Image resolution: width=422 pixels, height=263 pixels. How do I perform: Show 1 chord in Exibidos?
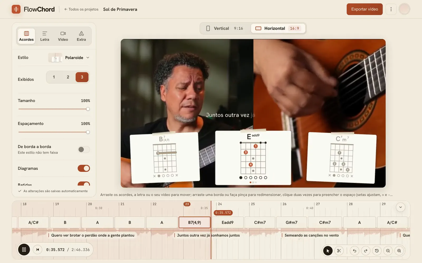point(54,77)
